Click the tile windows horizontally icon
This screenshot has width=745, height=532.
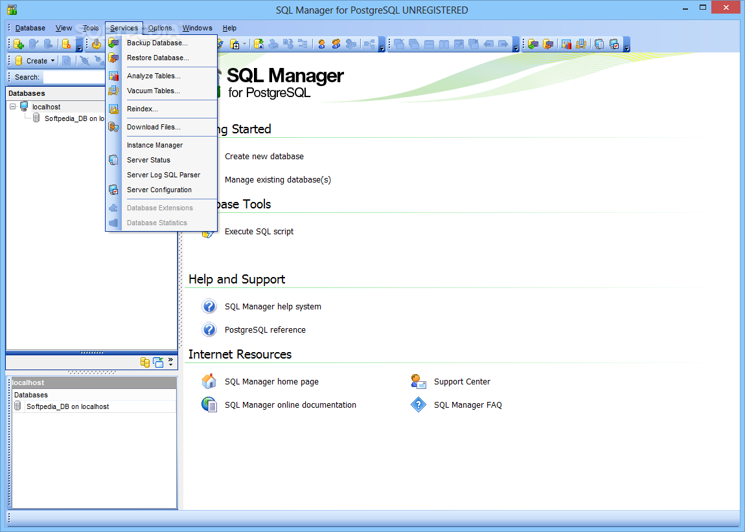[x=429, y=44]
